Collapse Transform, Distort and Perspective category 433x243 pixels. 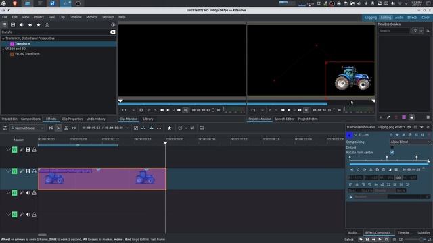[3, 38]
